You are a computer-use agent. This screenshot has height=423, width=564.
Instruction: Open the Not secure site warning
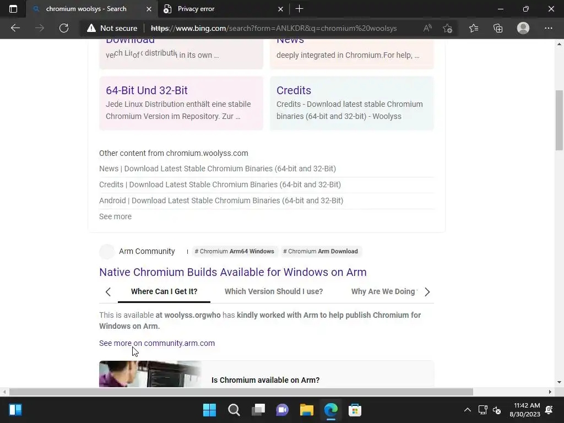pyautogui.click(x=112, y=28)
